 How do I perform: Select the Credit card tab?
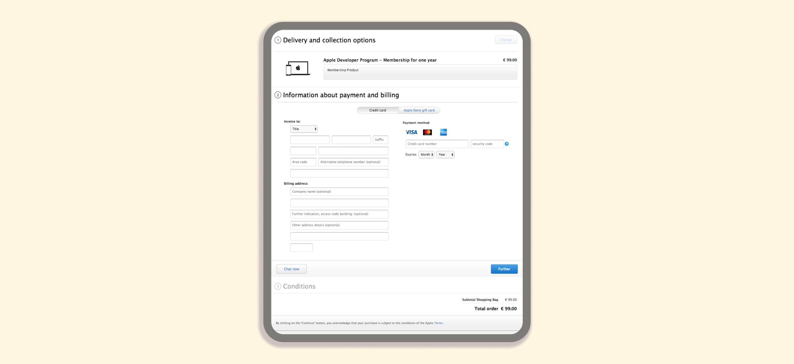(x=377, y=110)
